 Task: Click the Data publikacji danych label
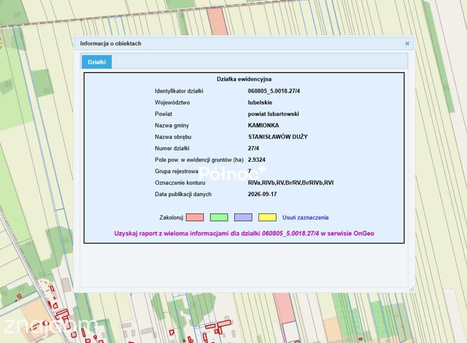pos(183,194)
